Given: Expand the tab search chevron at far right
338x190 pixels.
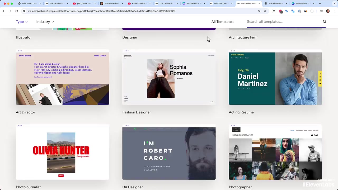Looking at the screenshot, I should 334,3.
